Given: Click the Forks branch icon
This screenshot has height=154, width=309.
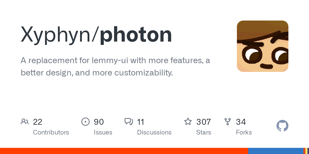Looking at the screenshot, I should point(228,121).
